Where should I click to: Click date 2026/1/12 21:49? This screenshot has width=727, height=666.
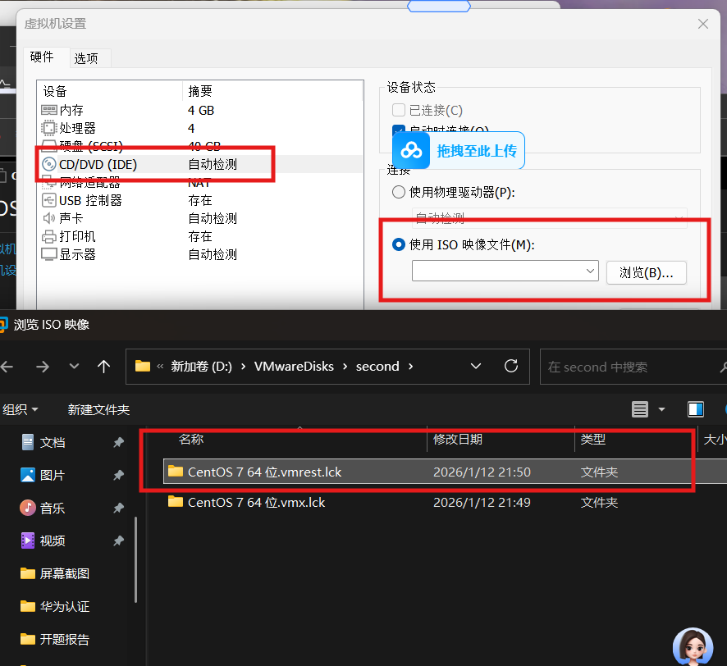(482, 503)
